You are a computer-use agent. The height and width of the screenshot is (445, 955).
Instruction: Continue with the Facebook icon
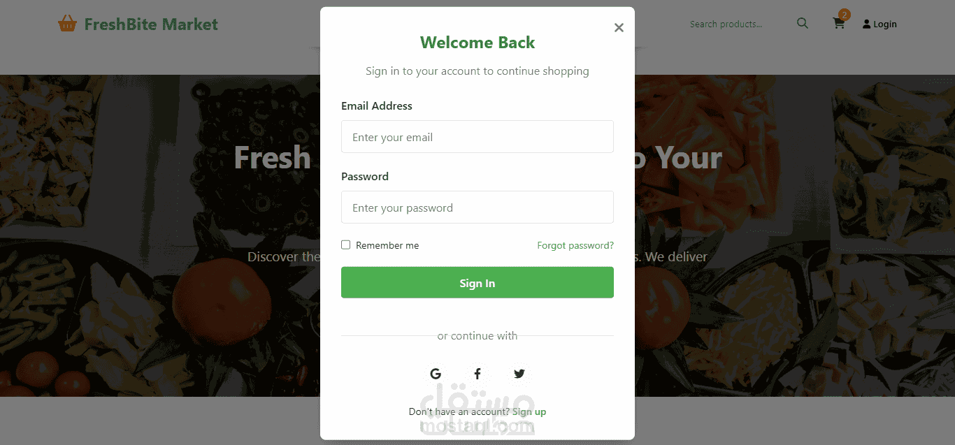click(477, 374)
